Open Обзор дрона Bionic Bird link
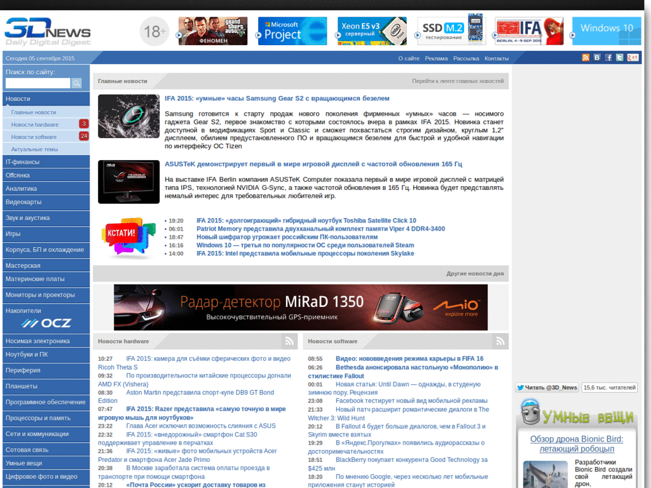The width and height of the screenshot is (651, 488). 577,444
